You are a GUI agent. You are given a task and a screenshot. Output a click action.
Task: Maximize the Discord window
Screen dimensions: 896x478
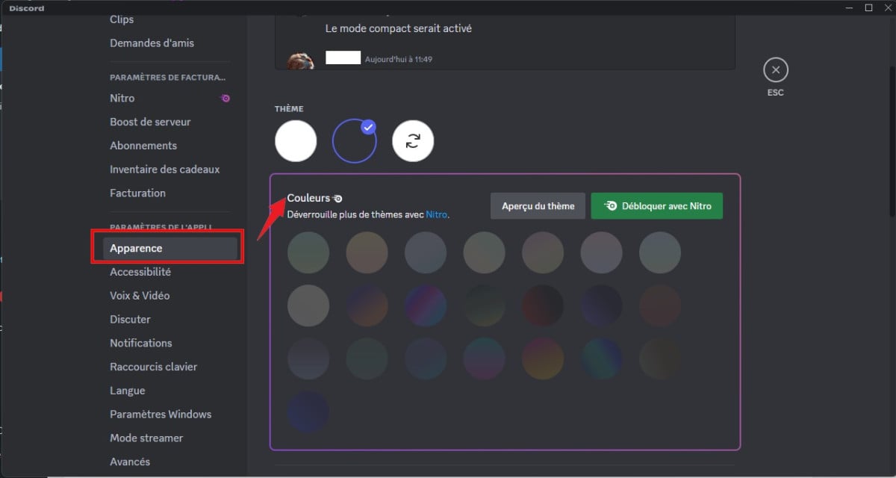pos(868,7)
